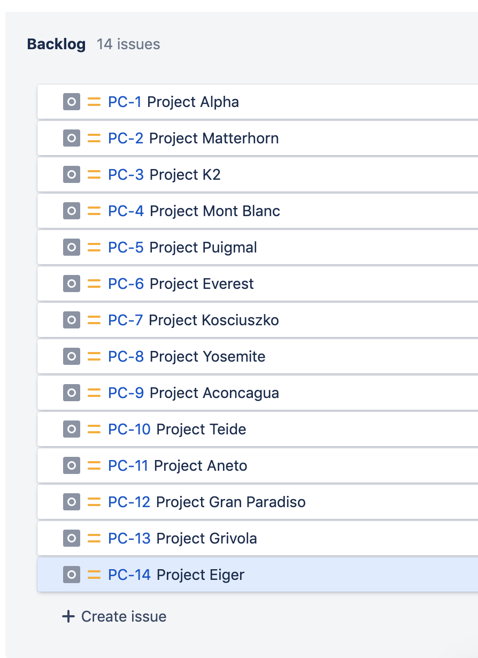This screenshot has width=478, height=658.
Task: Click the Medium priority icon next to PC-13
Action: click(94, 538)
